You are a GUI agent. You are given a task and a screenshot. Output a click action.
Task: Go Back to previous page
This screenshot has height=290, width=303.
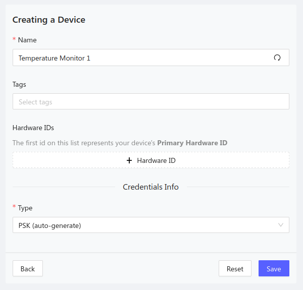[x=28, y=268]
